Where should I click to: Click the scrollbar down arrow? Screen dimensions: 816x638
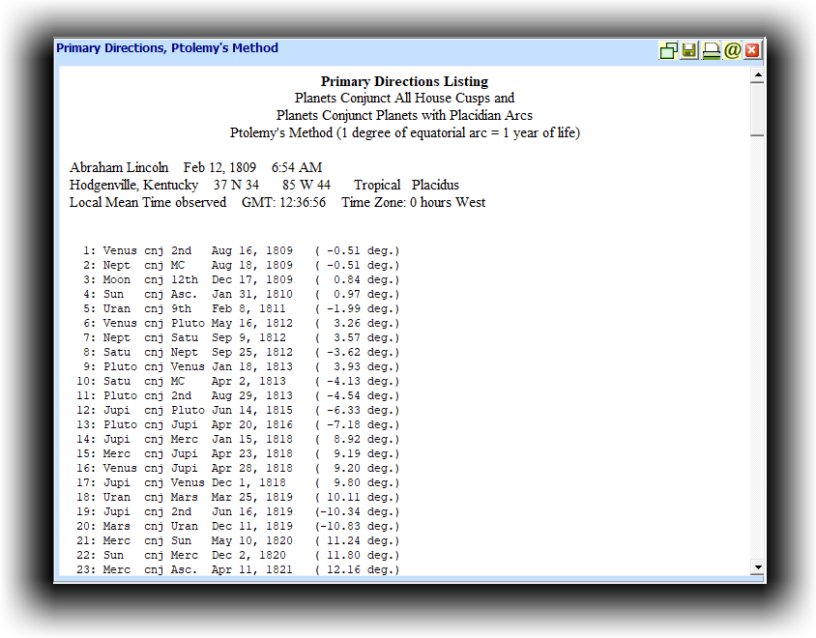[757, 567]
